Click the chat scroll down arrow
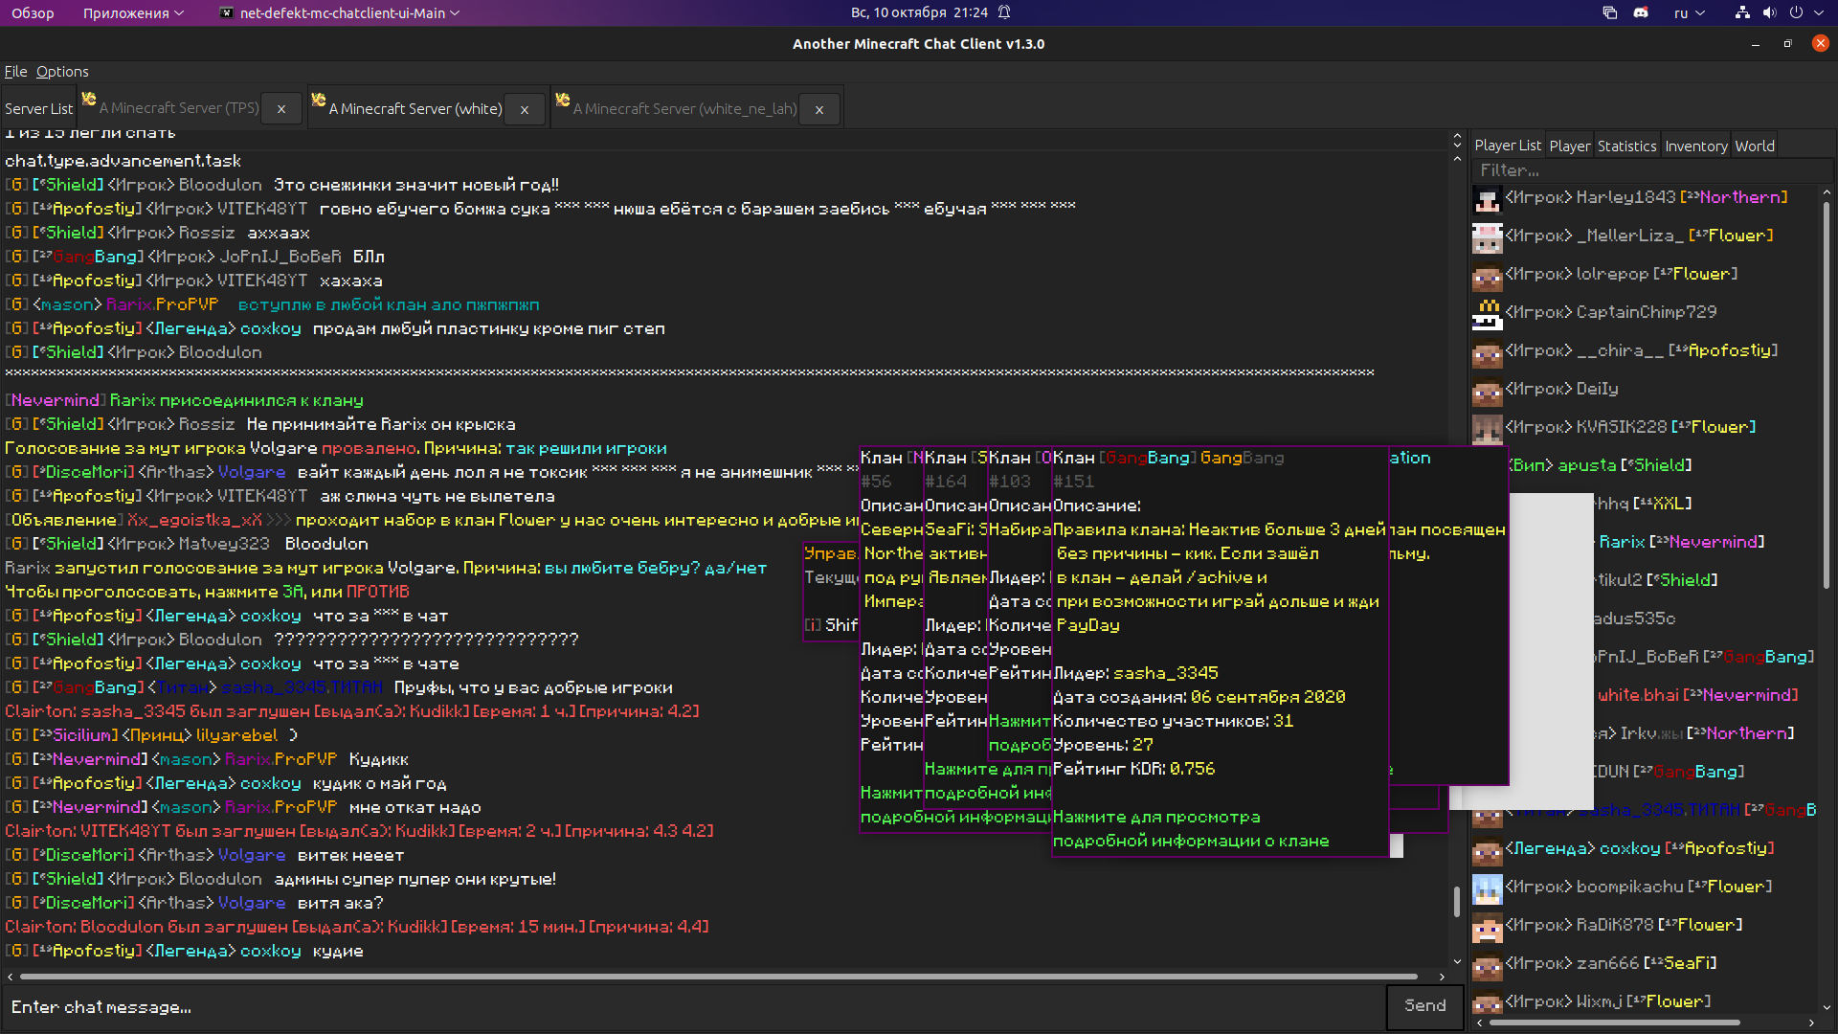The height and width of the screenshot is (1034, 1838). coord(1457,962)
